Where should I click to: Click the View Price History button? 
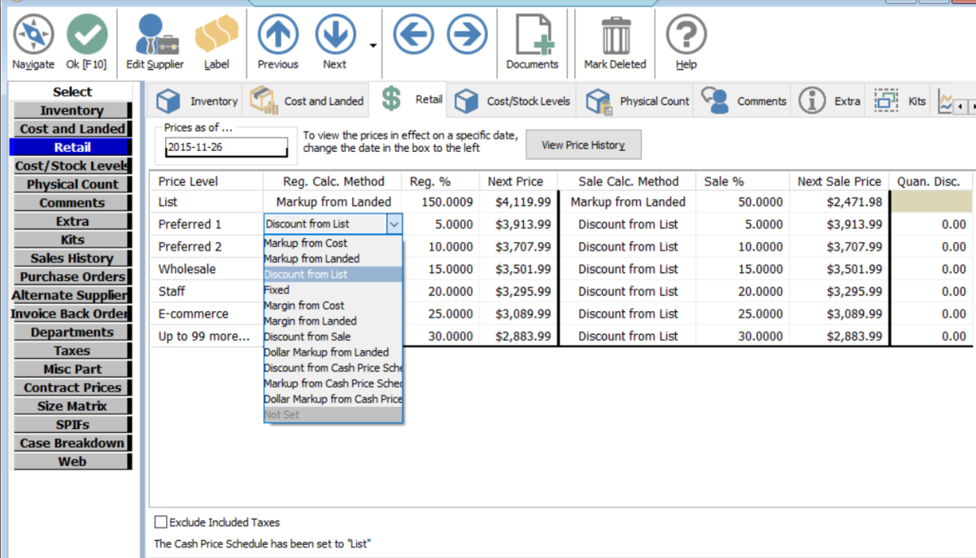(583, 145)
